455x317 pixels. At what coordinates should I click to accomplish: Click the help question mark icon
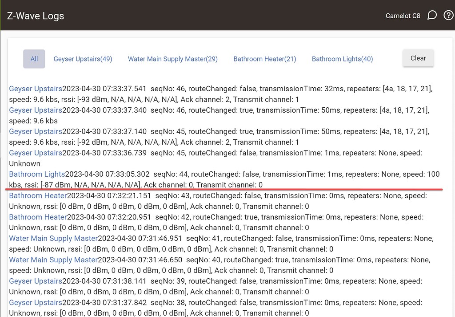tap(448, 16)
